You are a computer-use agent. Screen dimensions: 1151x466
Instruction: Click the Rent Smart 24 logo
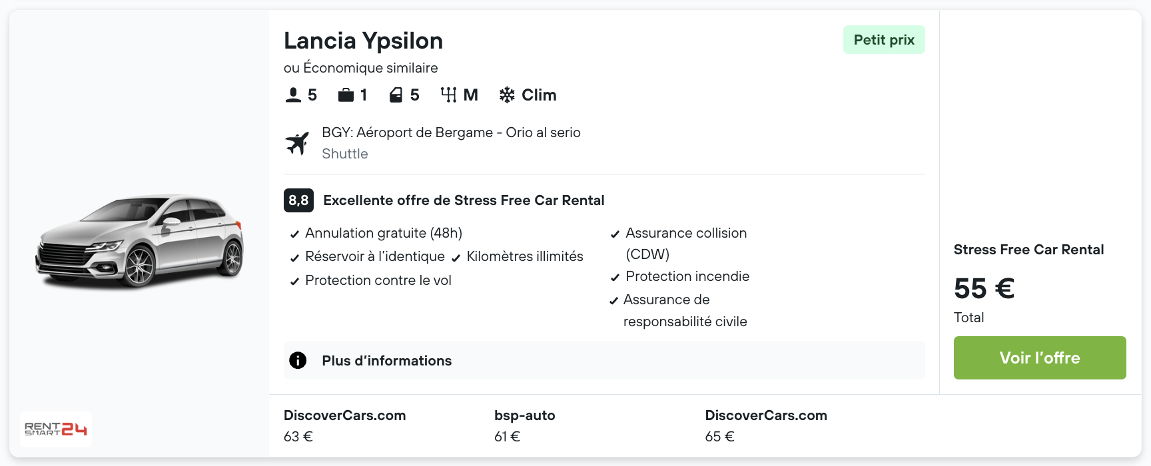[x=56, y=429]
